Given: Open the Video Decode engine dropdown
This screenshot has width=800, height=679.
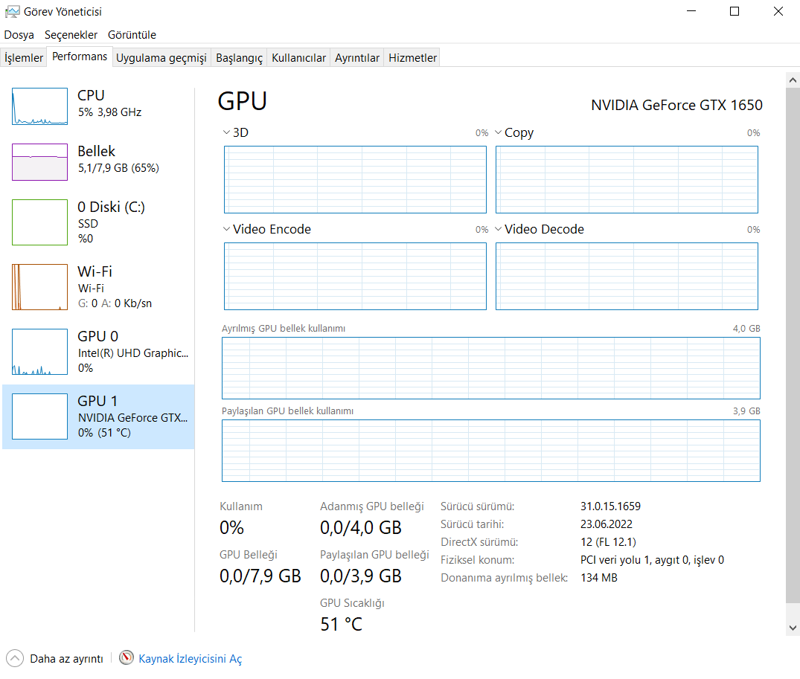Looking at the screenshot, I should 499,230.
